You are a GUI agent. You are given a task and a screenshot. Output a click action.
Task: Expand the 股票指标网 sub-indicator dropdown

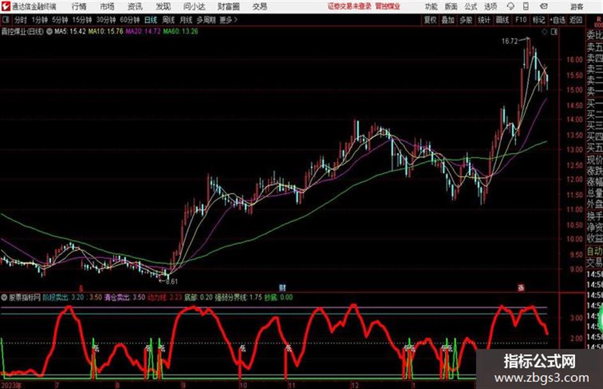(4, 297)
